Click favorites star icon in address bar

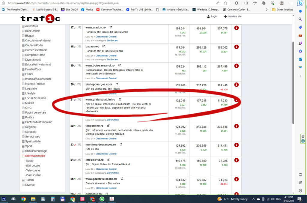(x=225, y=3)
